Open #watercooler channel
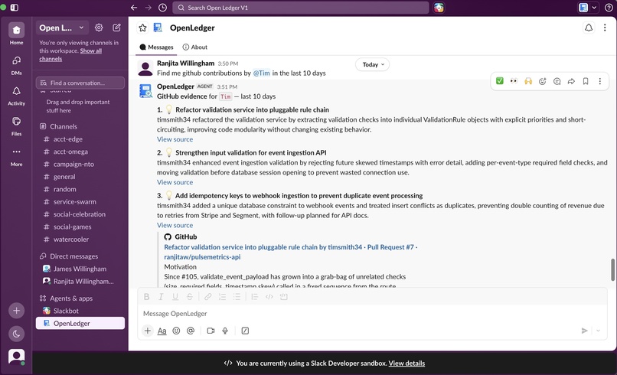Image resolution: width=617 pixels, height=375 pixels. (80, 240)
